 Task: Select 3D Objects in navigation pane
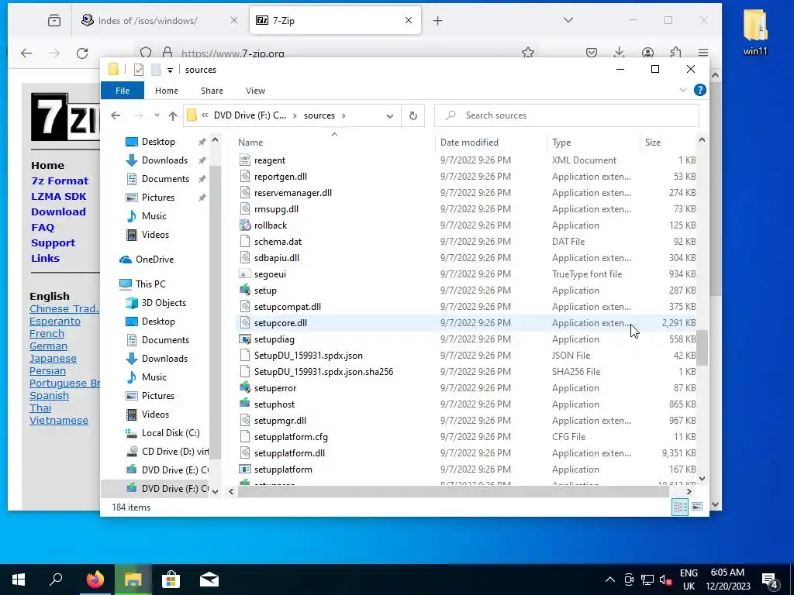(x=164, y=303)
